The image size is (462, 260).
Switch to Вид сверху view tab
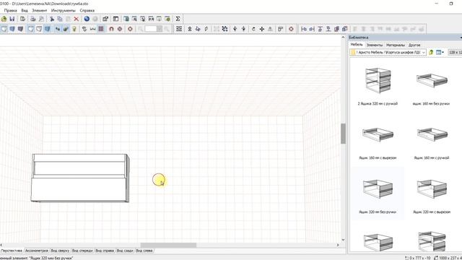click(x=60, y=251)
